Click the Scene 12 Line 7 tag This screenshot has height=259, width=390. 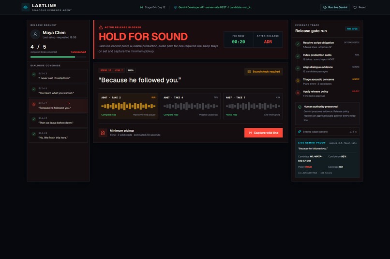(x=111, y=70)
